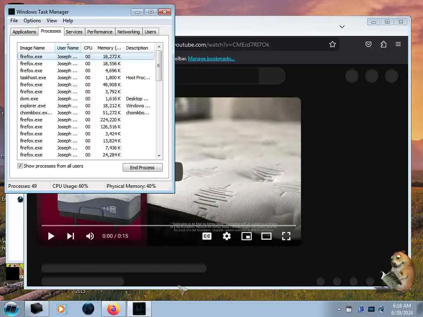The height and width of the screenshot is (317, 423).
Task: Sort by User Name column header
Action: [68, 48]
